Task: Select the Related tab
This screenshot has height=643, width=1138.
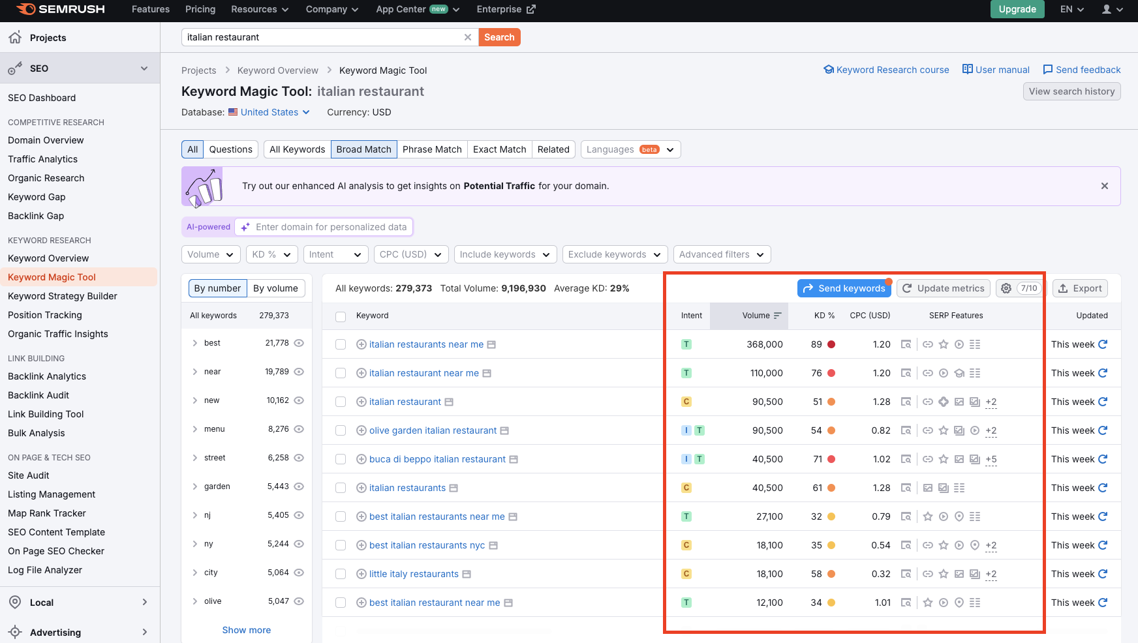Action: click(553, 149)
